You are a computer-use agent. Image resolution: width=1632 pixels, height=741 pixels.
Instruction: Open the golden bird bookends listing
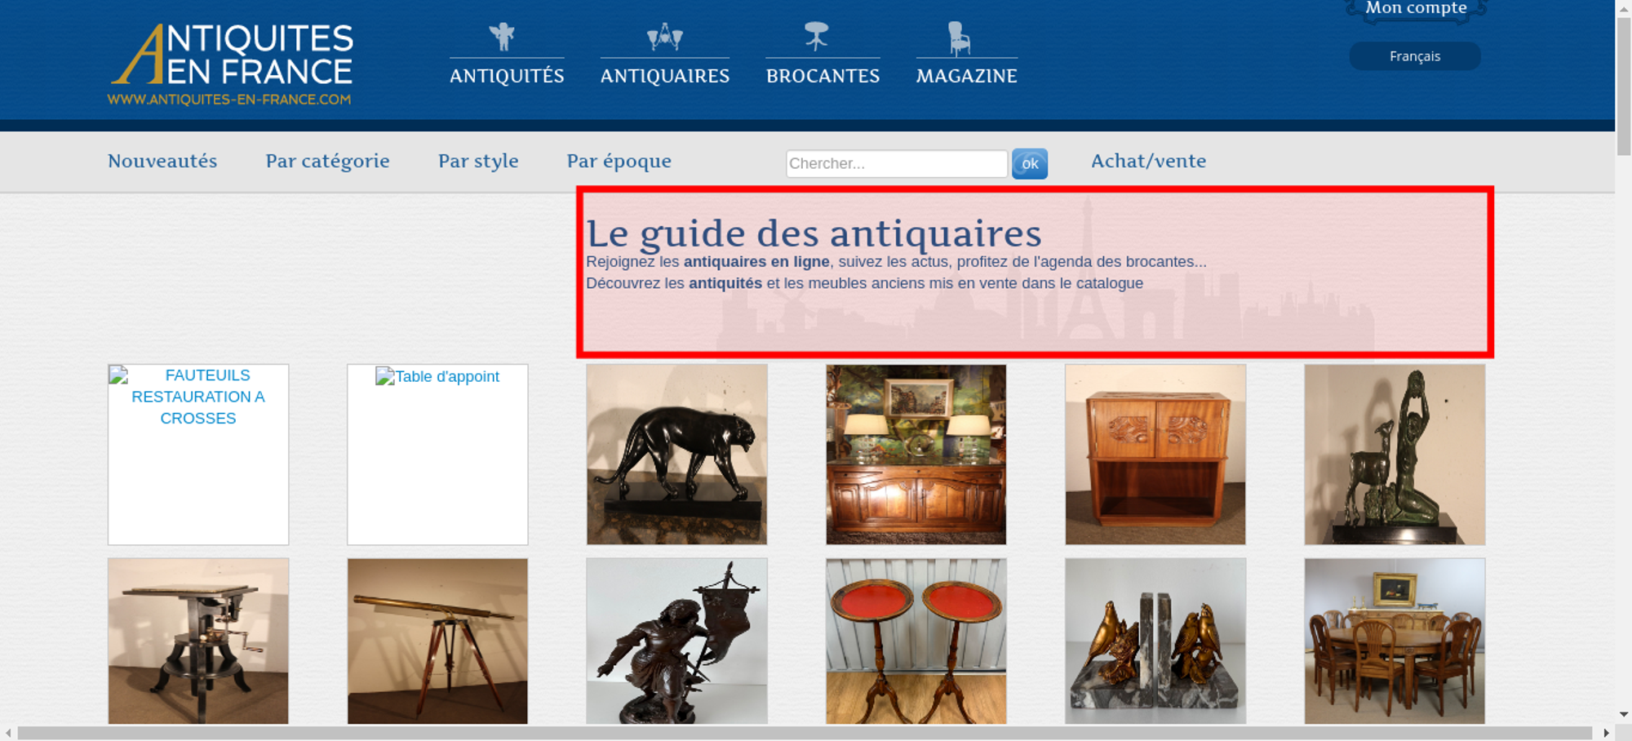tap(1155, 641)
